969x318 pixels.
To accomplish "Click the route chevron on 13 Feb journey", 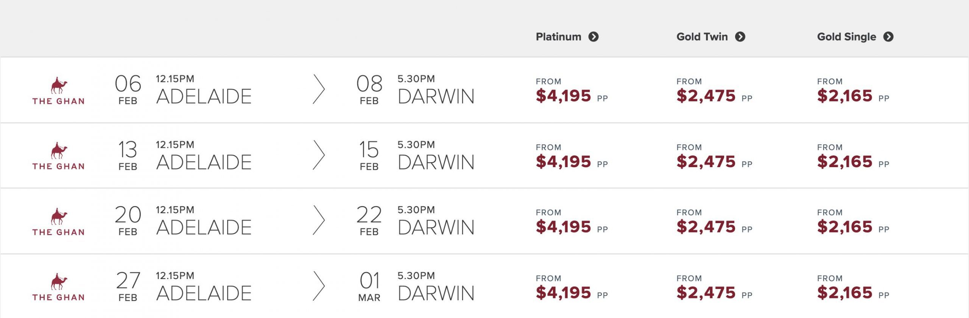I will pos(319,155).
